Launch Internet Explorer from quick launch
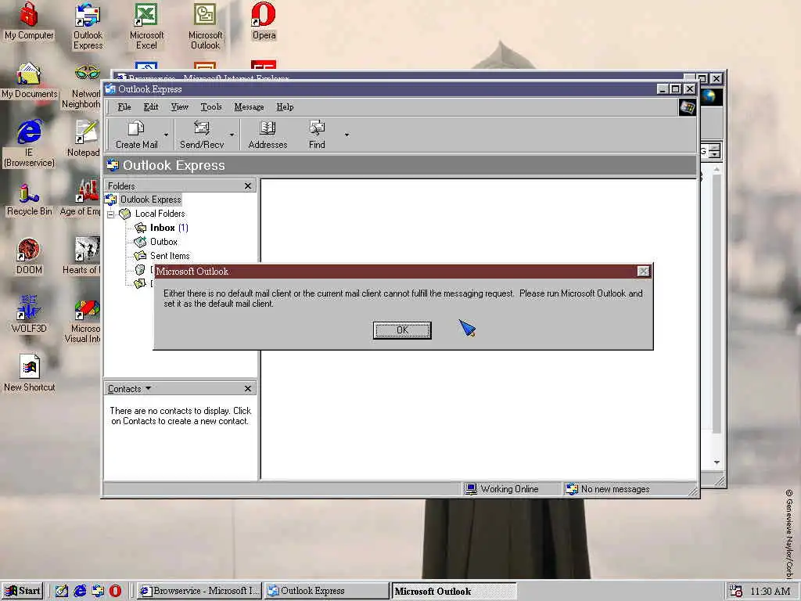Screen dimensions: 801x601 (x=80, y=591)
